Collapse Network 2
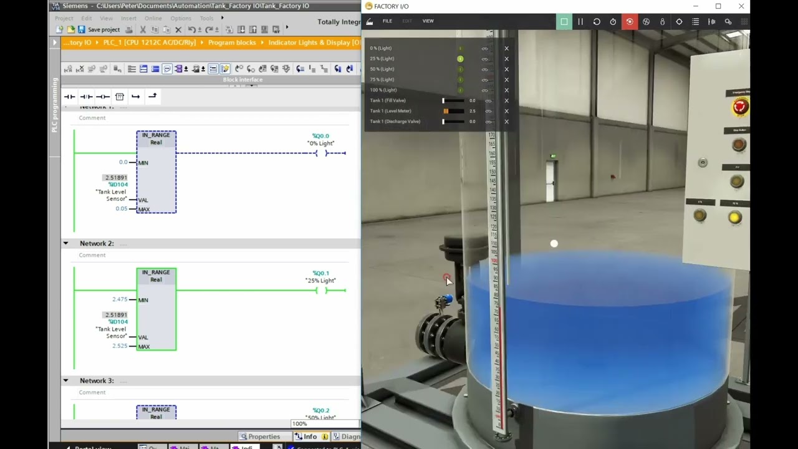The height and width of the screenshot is (449, 798). (65, 243)
